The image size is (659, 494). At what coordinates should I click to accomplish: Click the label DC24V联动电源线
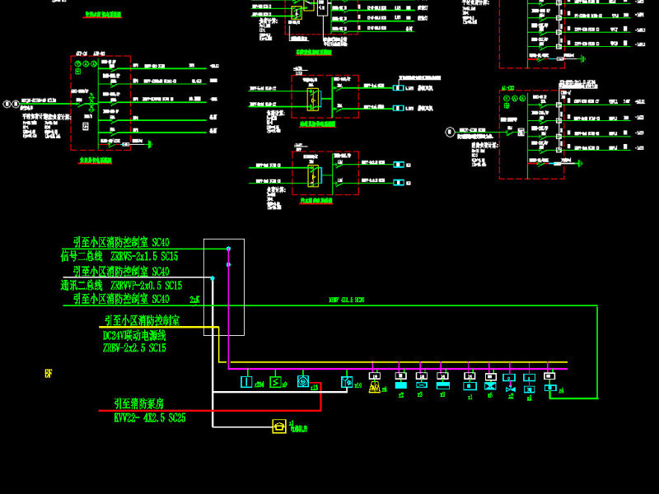pos(134,335)
